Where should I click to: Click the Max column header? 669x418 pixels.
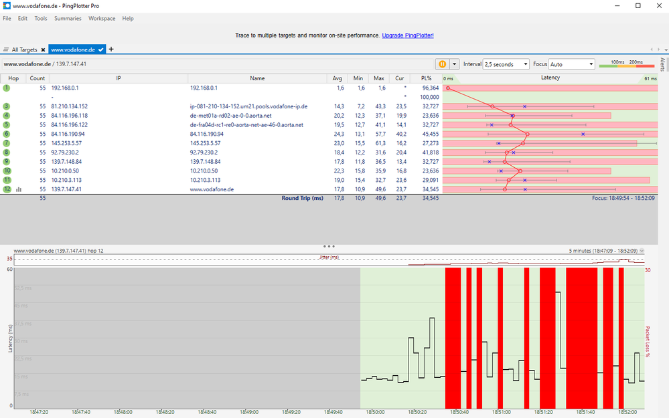(379, 78)
